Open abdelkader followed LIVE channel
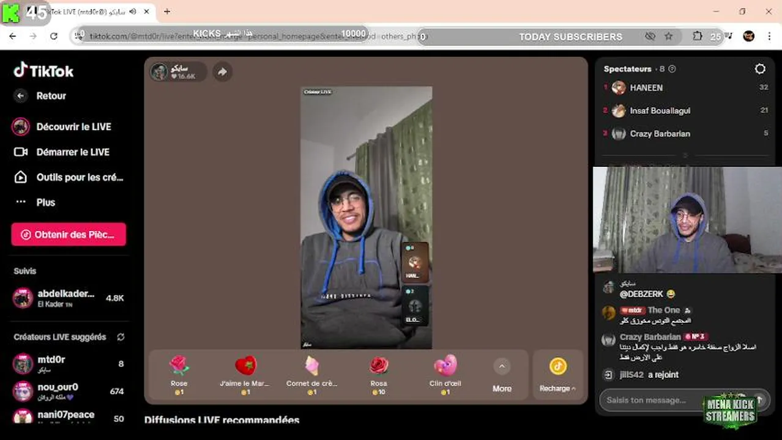 pos(69,298)
